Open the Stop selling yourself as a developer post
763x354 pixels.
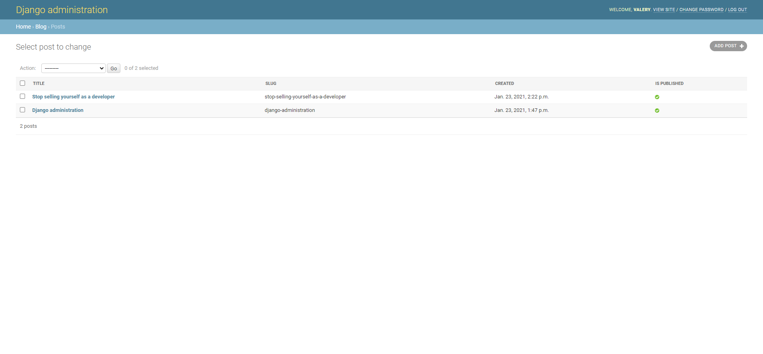(74, 97)
